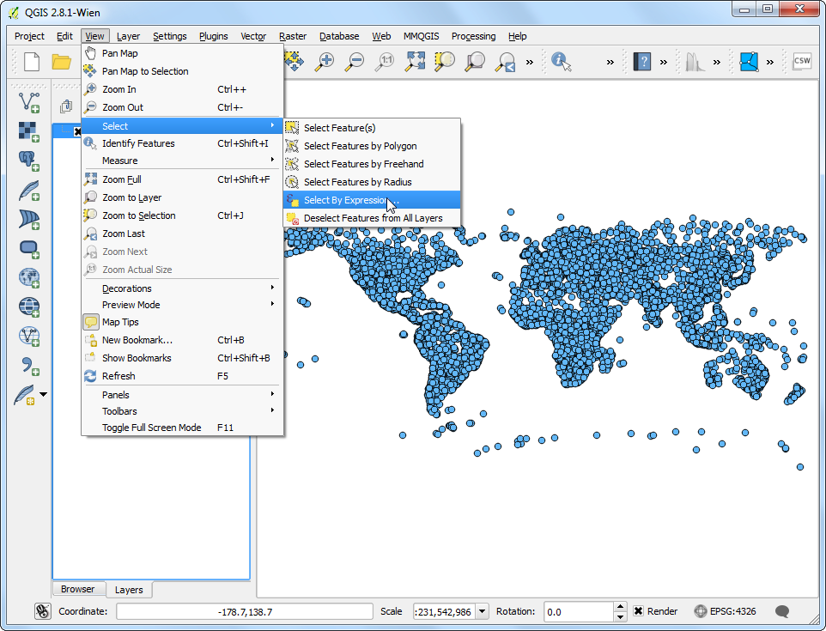Open the Scale dropdown list

click(482, 611)
